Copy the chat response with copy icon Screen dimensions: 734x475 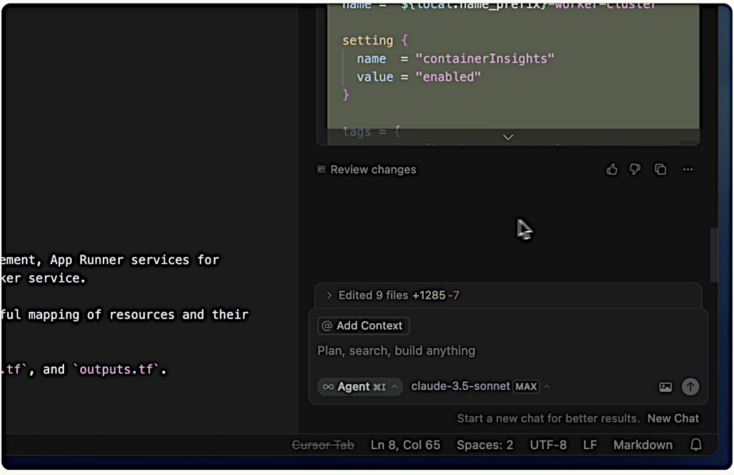coord(661,170)
